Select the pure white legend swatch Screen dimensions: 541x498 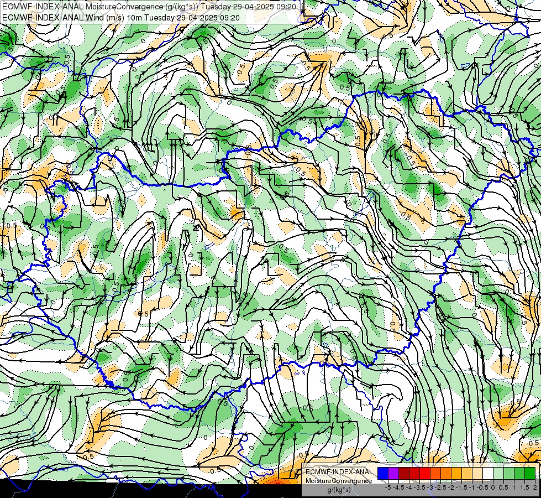pos(488,473)
